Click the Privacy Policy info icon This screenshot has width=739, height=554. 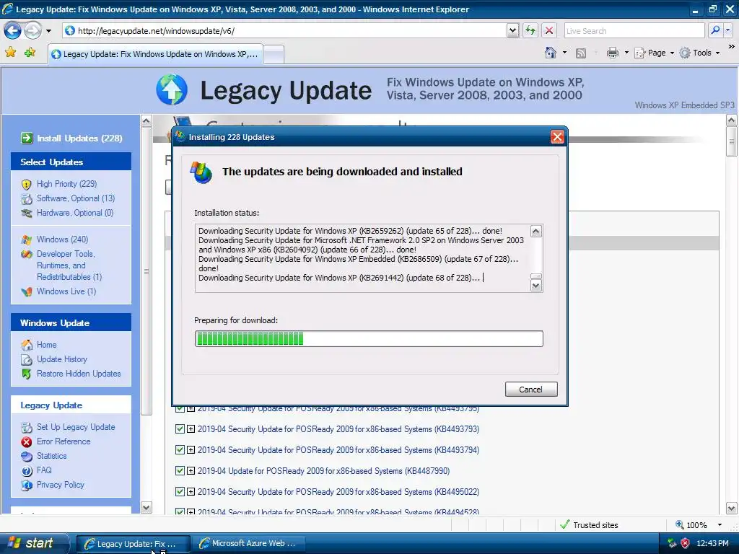(27, 485)
